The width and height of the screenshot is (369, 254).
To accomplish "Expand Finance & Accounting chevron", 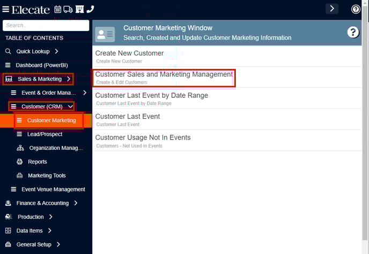I will tap(76, 203).
